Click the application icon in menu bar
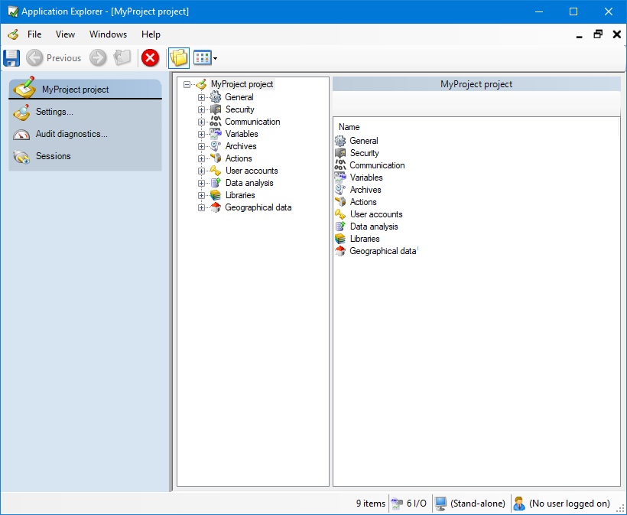This screenshot has height=515, width=627. (x=13, y=34)
